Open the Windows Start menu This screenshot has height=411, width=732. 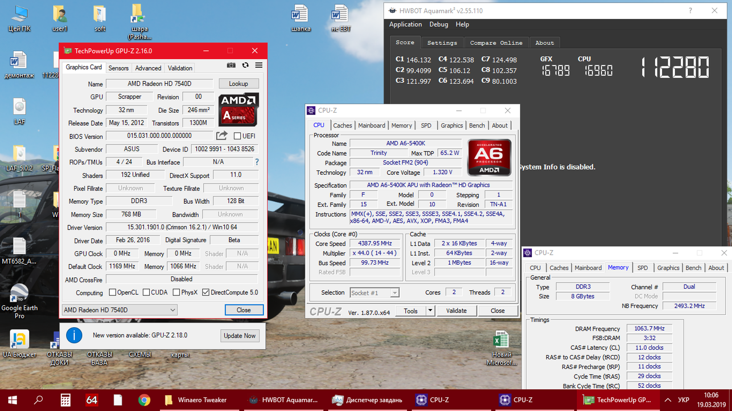point(12,400)
